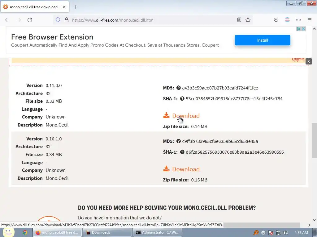Install the Coupert browser extension
Image resolution: width=317 pixels, height=237 pixels.
point(263,40)
